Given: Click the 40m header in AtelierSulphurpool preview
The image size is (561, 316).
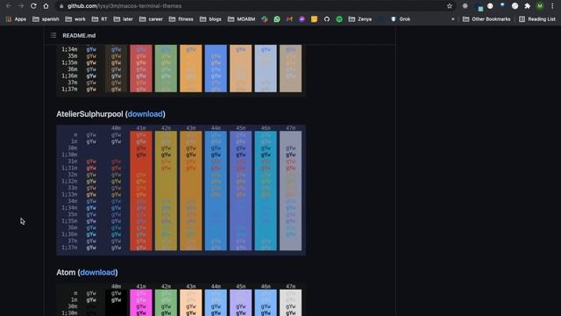Looking at the screenshot, I should (x=116, y=128).
